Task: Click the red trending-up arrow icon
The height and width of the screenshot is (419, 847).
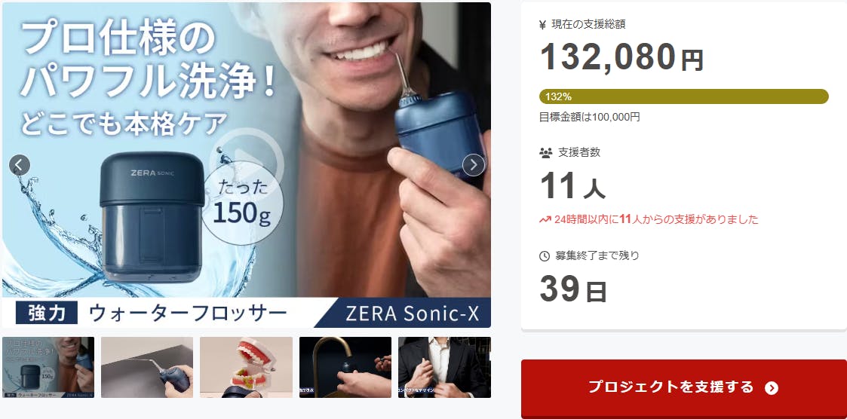Action: 545,220
